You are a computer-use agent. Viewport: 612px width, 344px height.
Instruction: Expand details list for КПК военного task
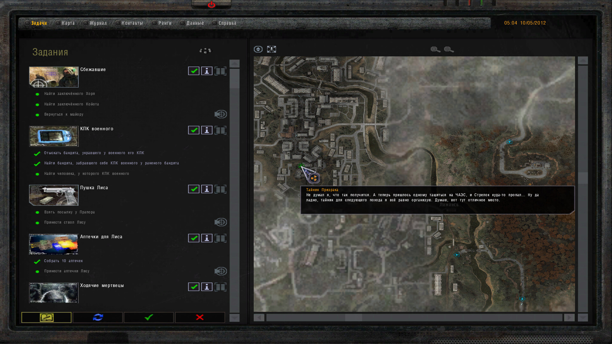(220, 130)
